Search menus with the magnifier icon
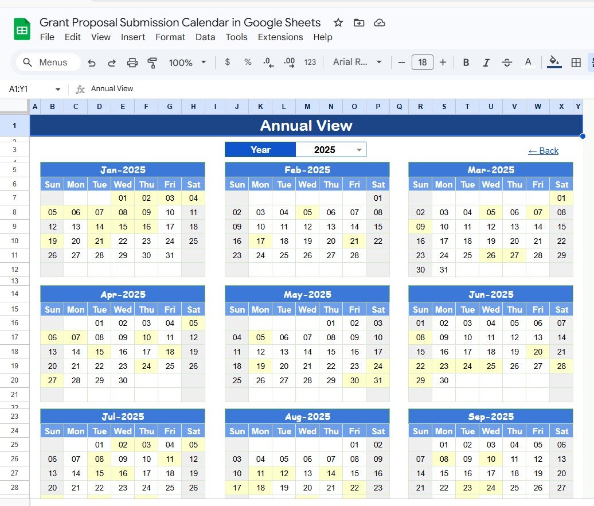 click(28, 62)
